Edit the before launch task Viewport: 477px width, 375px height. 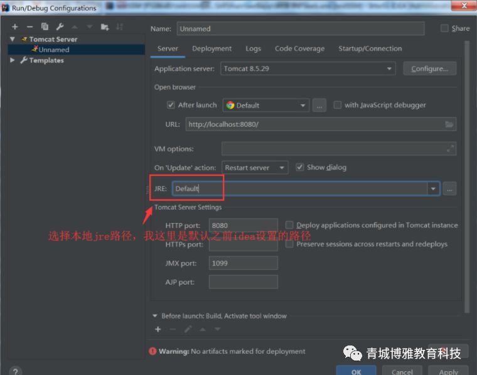point(188,329)
